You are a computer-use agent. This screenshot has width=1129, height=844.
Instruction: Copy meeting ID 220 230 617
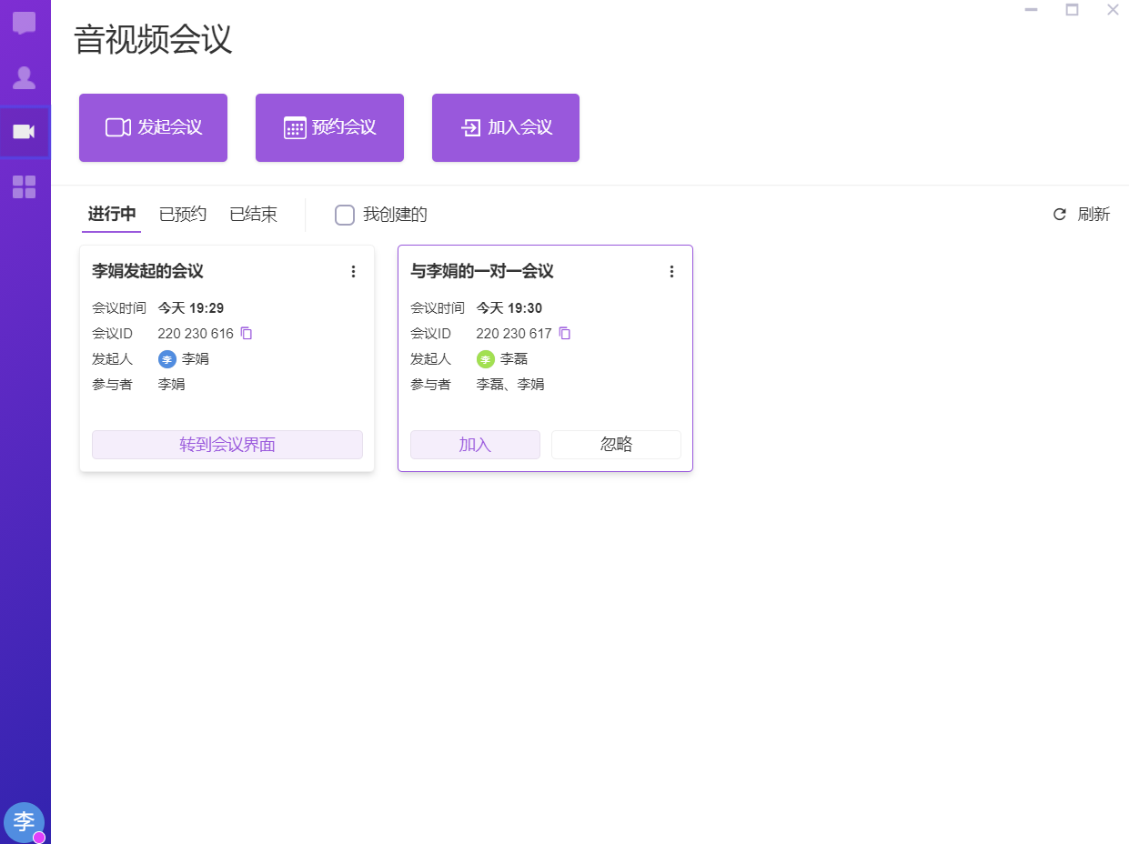tap(565, 334)
